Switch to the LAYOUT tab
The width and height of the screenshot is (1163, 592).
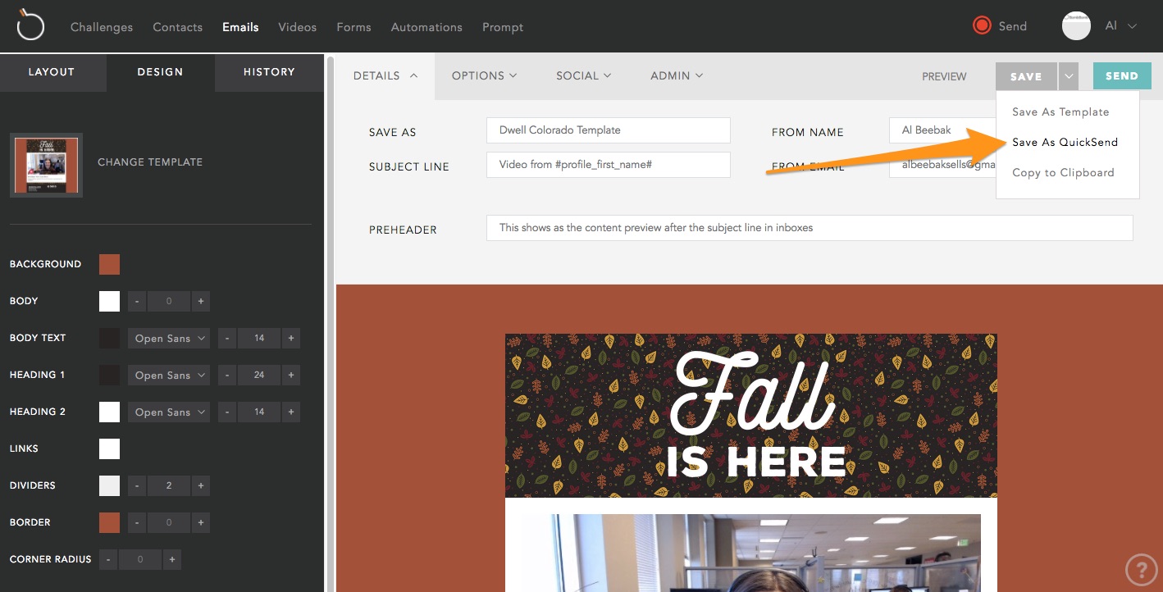tap(52, 72)
